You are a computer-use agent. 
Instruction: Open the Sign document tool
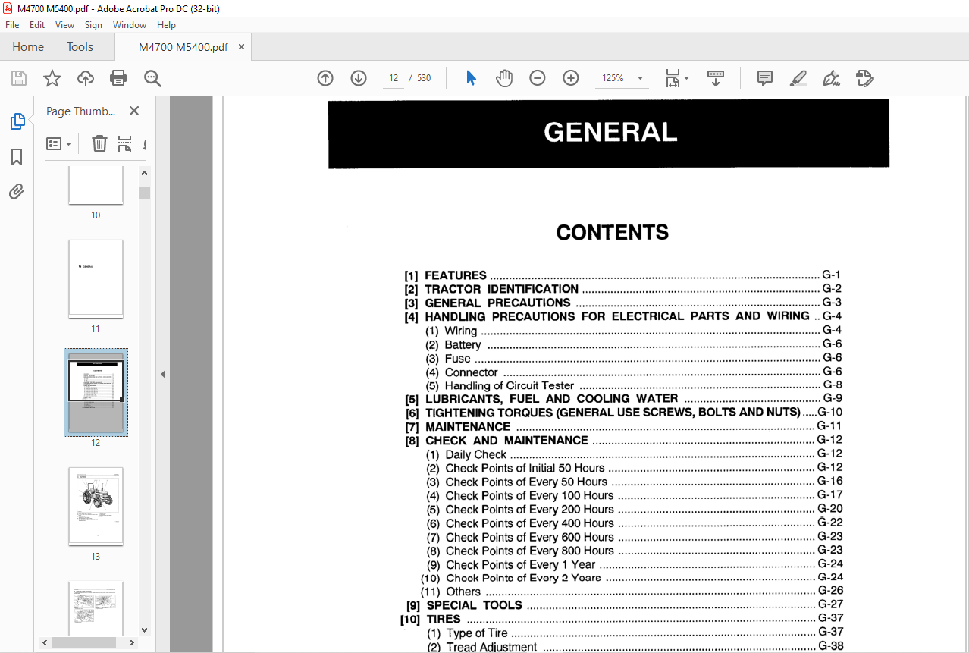(x=832, y=78)
